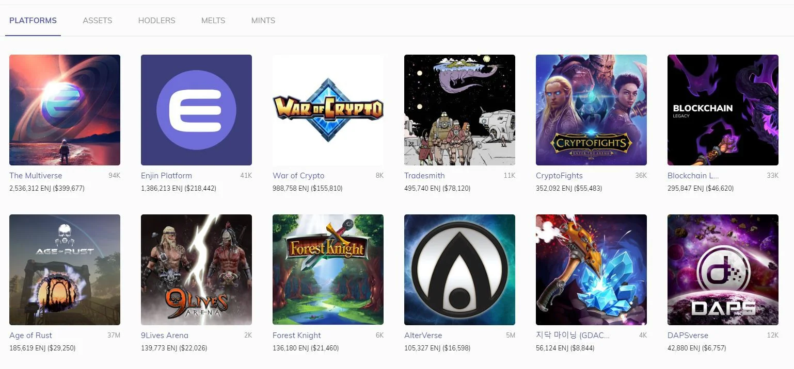794x369 pixels.
Task: Click the AlterVerse logo icon
Action: pyautogui.click(x=459, y=270)
